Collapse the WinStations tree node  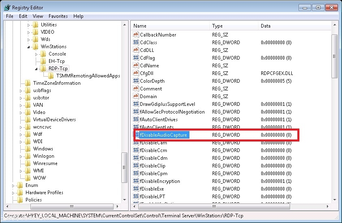pos(29,47)
